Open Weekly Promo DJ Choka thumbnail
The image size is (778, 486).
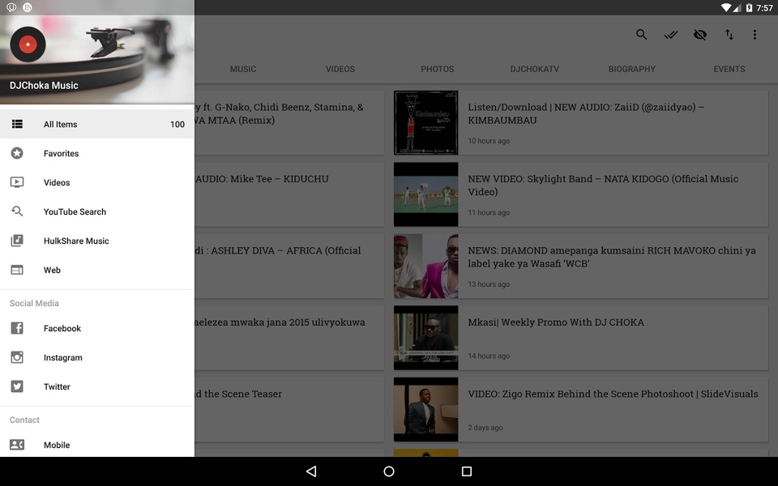[x=426, y=338]
